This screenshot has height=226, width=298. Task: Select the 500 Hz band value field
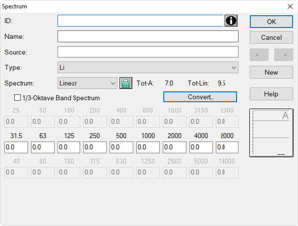point(121,147)
